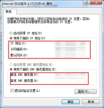The image size is (104, 108).
Task: Click the 备用 DNS last octet box
Action: click(x=82, y=81)
